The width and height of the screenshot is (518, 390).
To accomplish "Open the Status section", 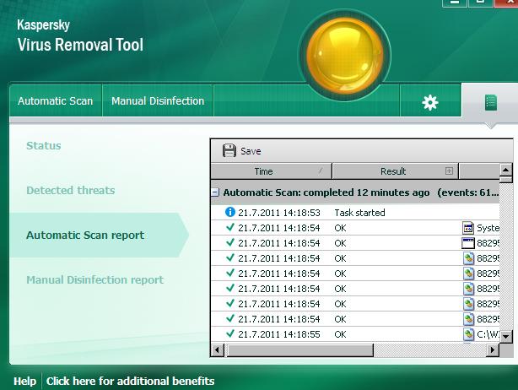I will 44,146.
